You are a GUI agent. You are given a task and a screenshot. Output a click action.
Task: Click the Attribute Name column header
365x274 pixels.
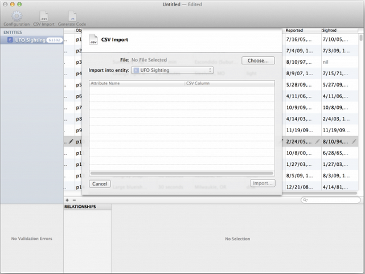click(137, 83)
